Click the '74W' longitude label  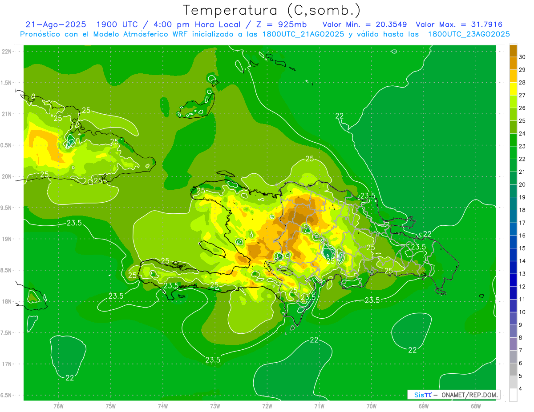163,406
